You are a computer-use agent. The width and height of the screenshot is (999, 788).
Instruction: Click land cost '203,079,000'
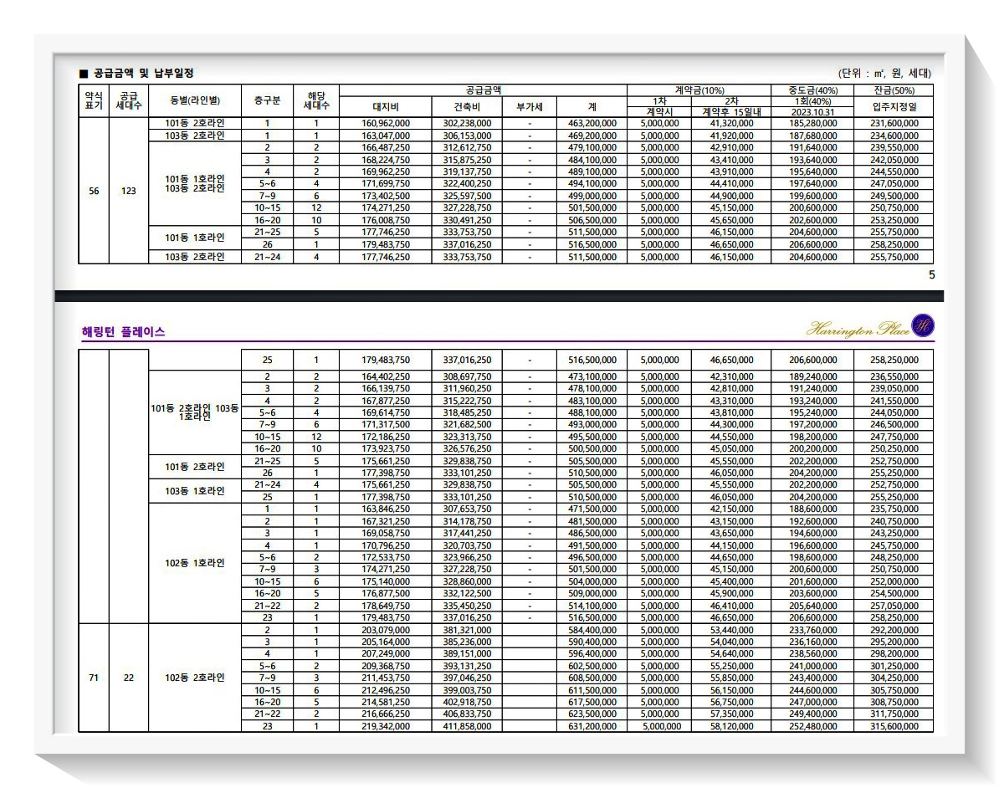(x=386, y=630)
